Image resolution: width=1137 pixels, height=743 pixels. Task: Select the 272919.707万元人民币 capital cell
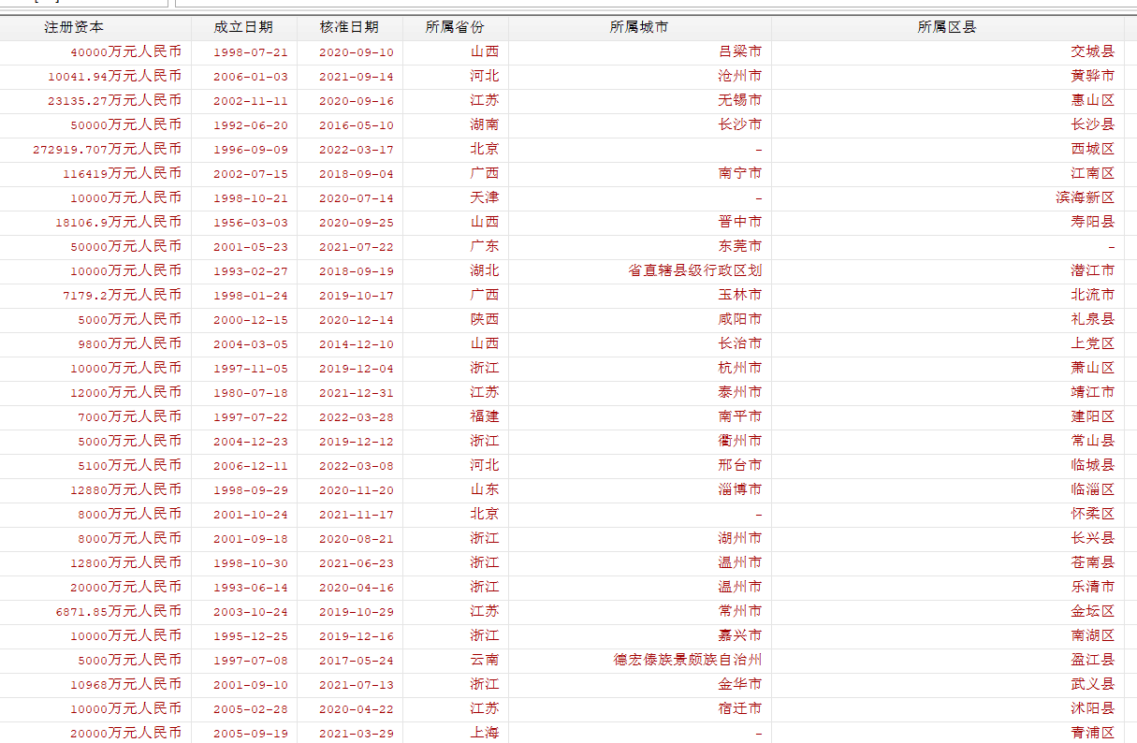click(108, 149)
